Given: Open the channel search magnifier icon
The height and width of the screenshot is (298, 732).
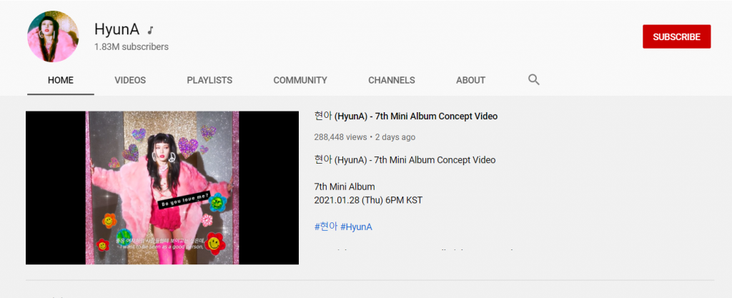Looking at the screenshot, I should (x=533, y=80).
